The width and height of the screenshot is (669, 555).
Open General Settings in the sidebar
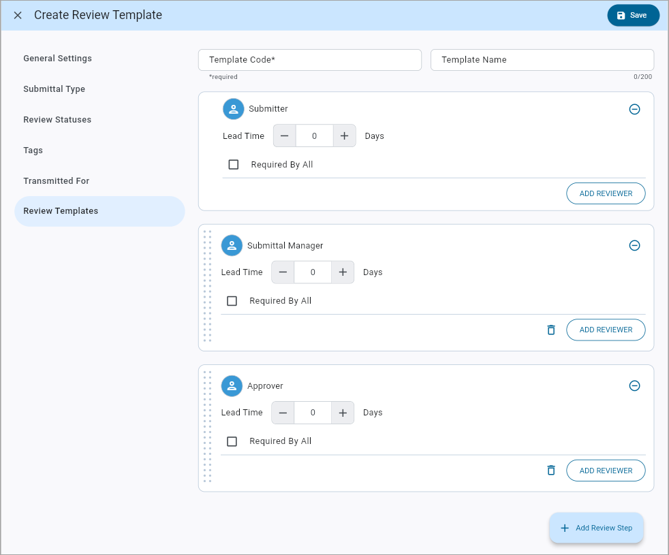[58, 59]
